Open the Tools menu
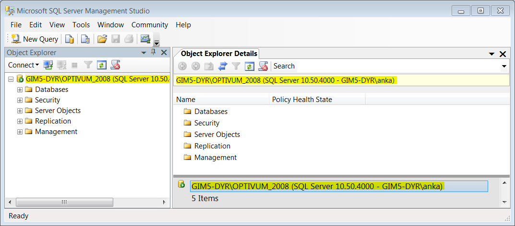Viewport: 515px width, 226px height. tap(81, 25)
